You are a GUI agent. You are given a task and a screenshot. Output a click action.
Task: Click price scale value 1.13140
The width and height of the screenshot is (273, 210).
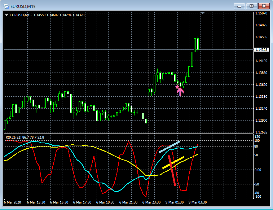point(261,108)
